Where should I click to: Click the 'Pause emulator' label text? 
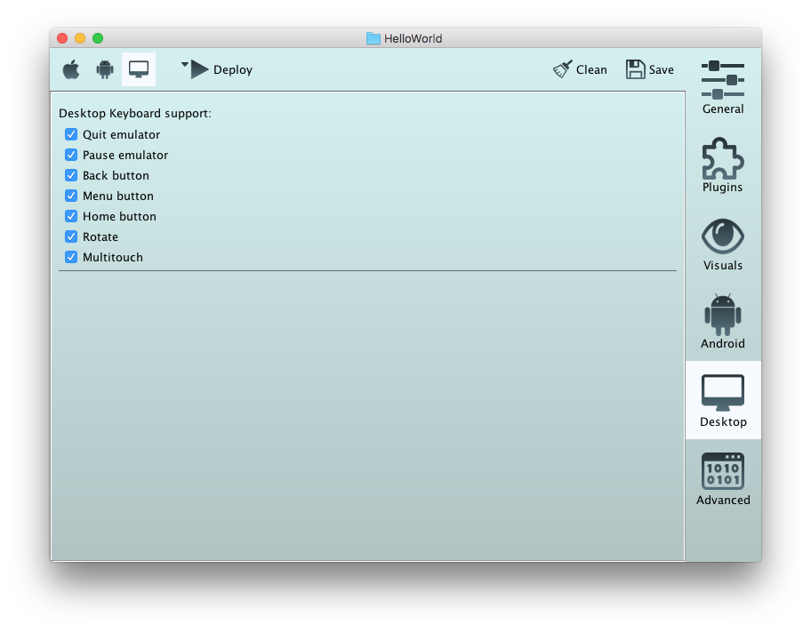(125, 156)
